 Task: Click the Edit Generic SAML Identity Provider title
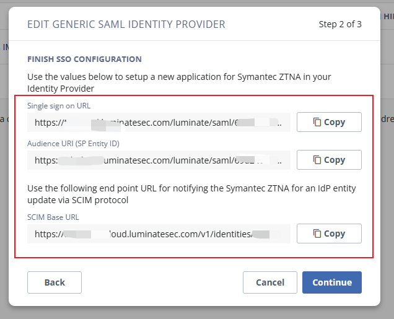coord(126,25)
